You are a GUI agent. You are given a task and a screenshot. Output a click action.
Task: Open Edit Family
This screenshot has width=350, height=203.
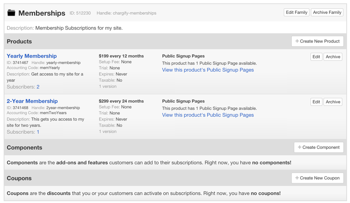pyautogui.click(x=296, y=13)
